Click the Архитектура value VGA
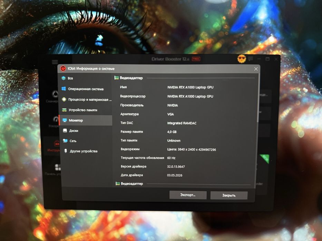Screen dimensions: 322x241 tap(170, 114)
